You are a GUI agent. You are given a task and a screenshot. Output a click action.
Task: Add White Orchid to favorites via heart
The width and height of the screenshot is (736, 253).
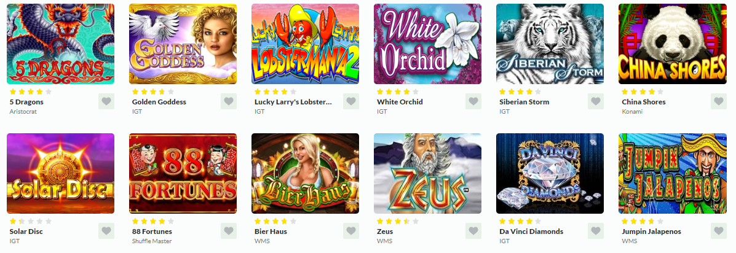[473, 101]
